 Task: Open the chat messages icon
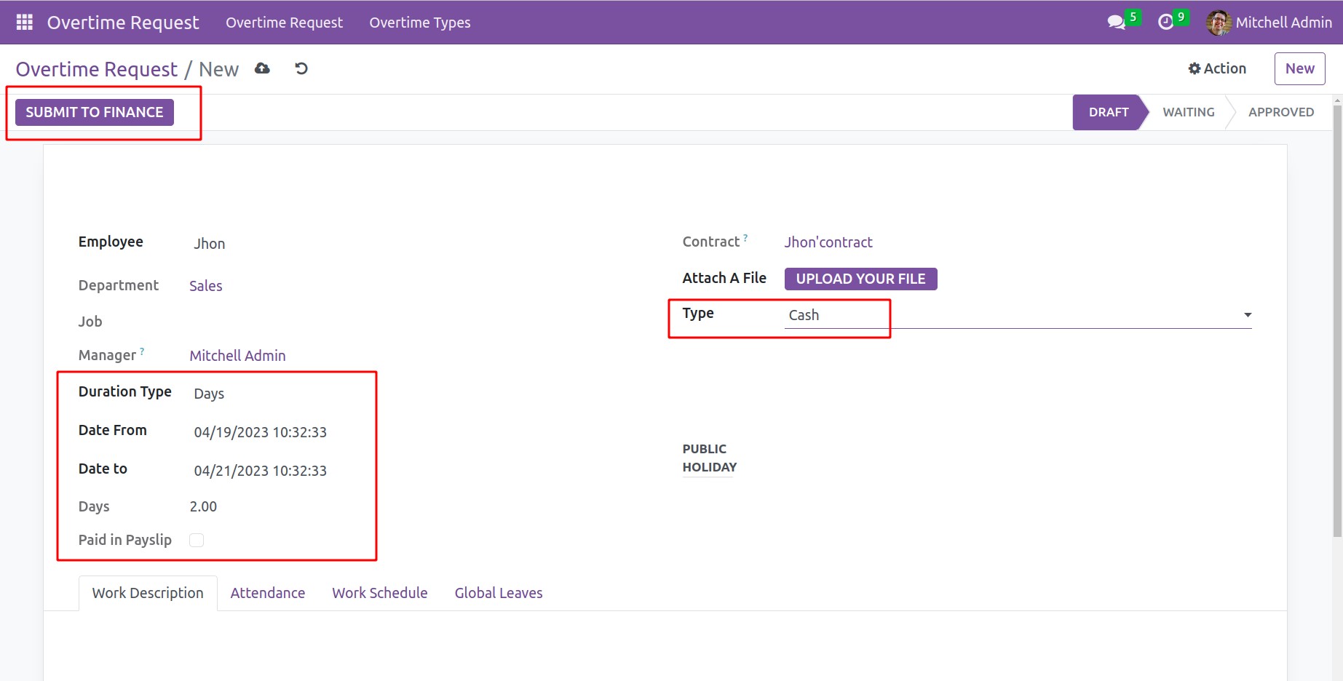coord(1116,23)
